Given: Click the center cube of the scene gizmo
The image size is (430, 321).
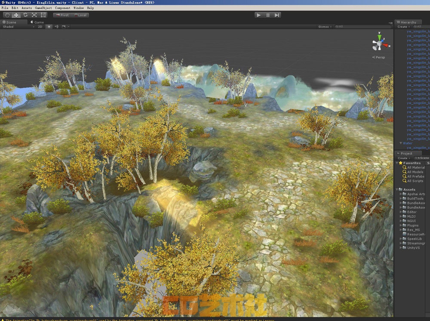Looking at the screenshot, I should click(379, 44).
